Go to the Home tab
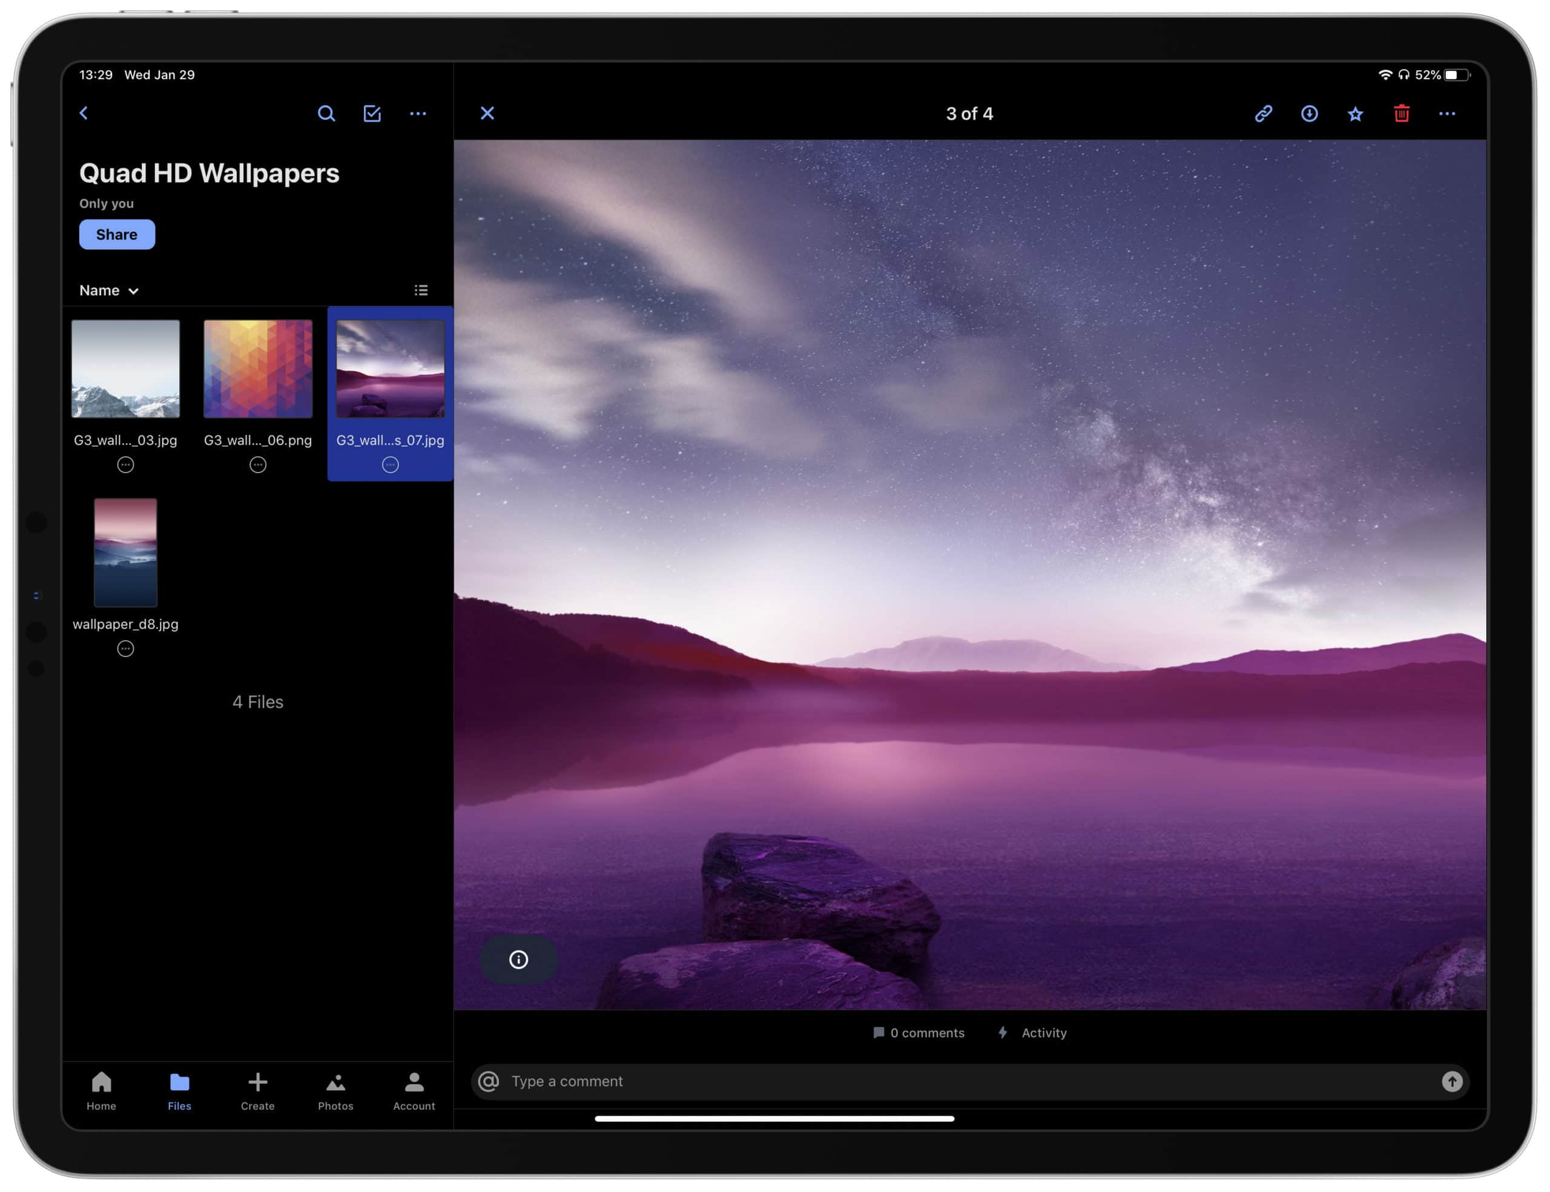This screenshot has height=1192, width=1550. pos(101,1092)
